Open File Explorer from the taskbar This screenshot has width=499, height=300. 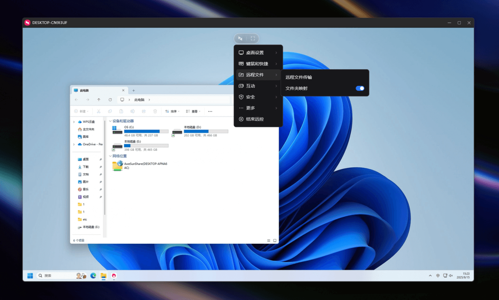coord(104,276)
